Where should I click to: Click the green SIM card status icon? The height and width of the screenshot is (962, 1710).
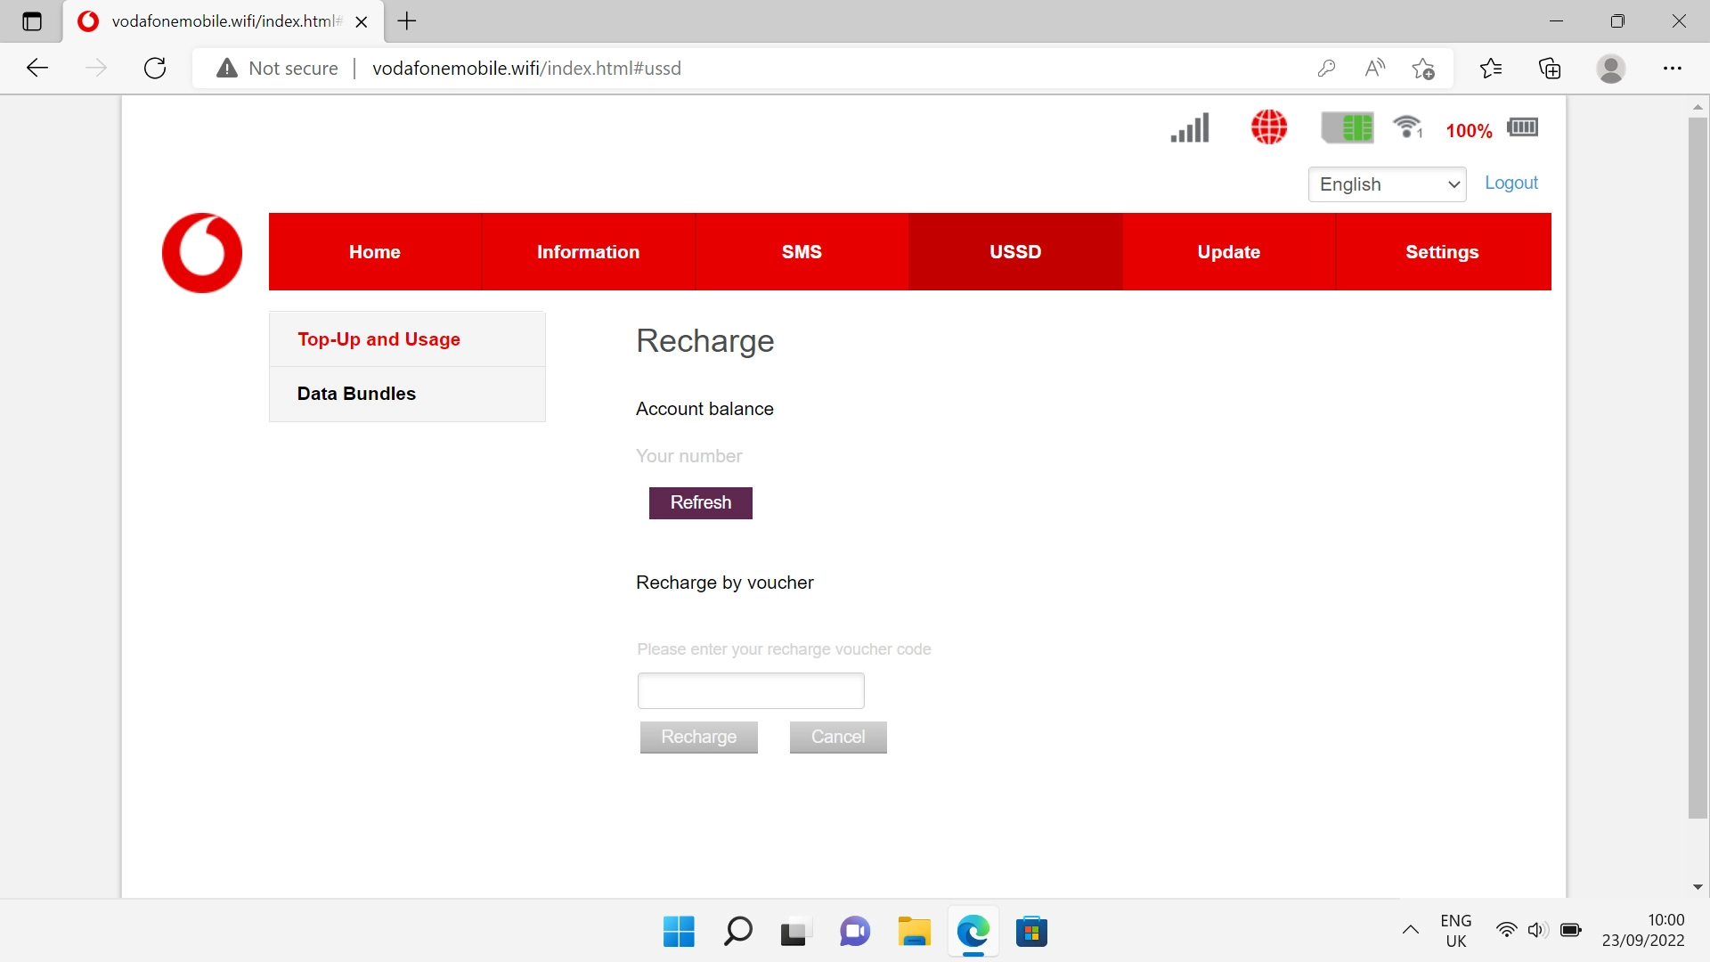pos(1348,127)
